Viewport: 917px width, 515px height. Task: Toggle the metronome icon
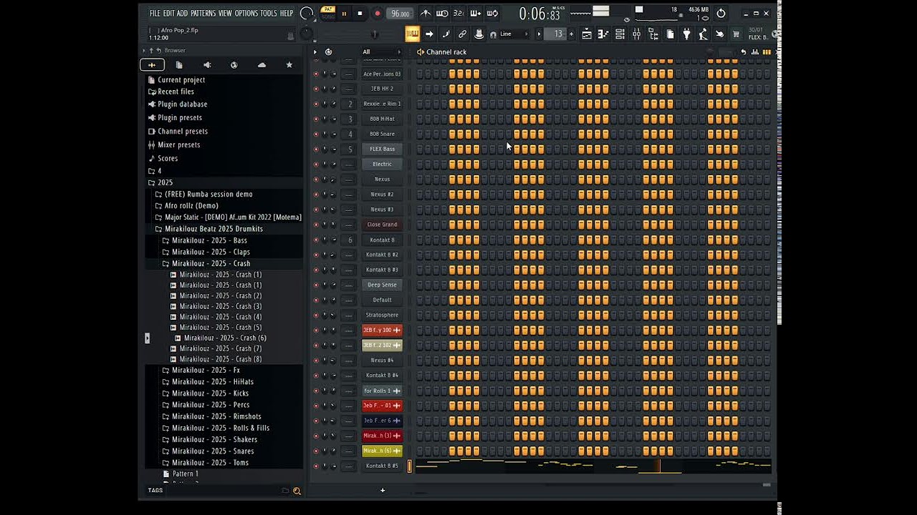click(x=426, y=14)
